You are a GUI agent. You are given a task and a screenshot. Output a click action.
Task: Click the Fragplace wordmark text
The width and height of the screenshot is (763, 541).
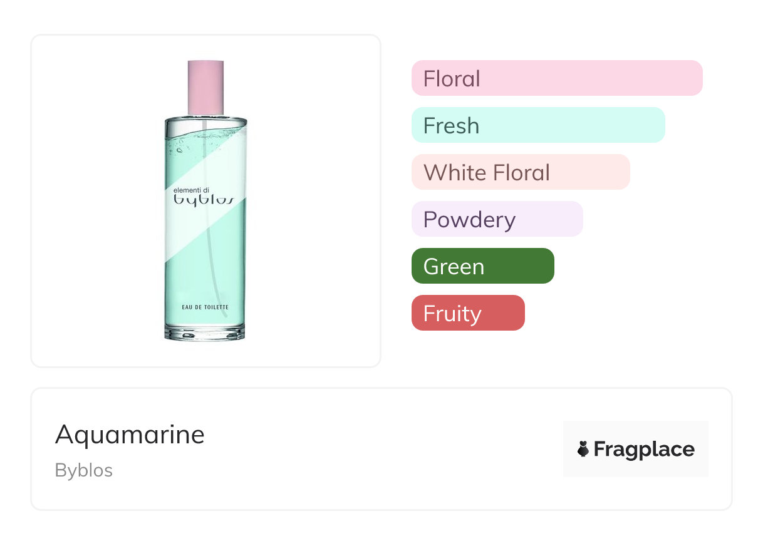[x=644, y=449]
